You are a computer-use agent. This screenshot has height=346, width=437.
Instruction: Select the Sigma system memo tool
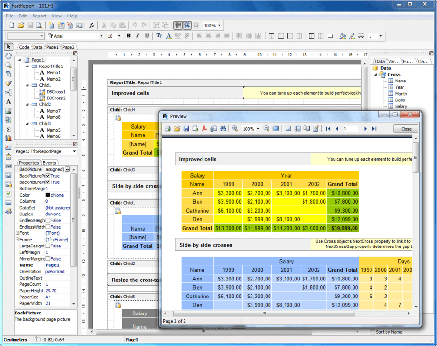point(8,129)
